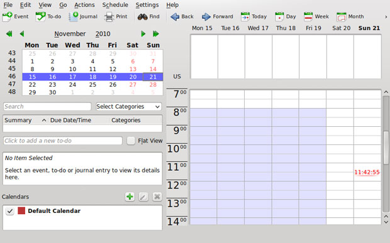Viewport: 390px width, 243px height.
Task: Open the Actions menu
Action: pyautogui.click(x=84, y=5)
